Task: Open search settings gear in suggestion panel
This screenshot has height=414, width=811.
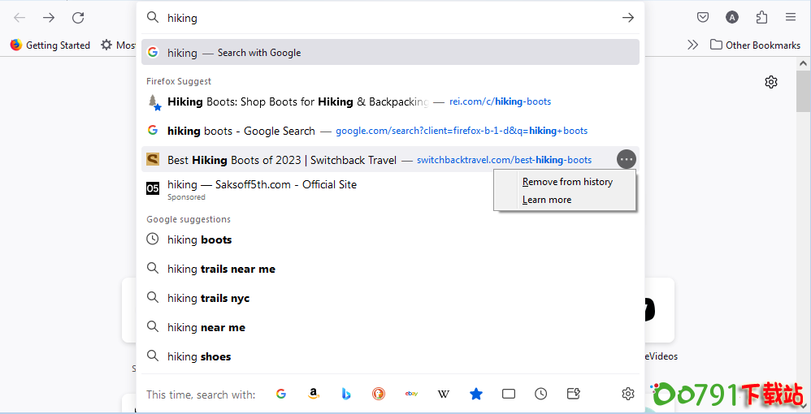Action: click(627, 394)
